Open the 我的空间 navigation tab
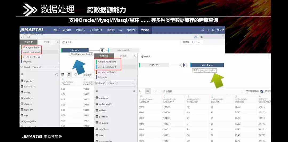 point(131,30)
